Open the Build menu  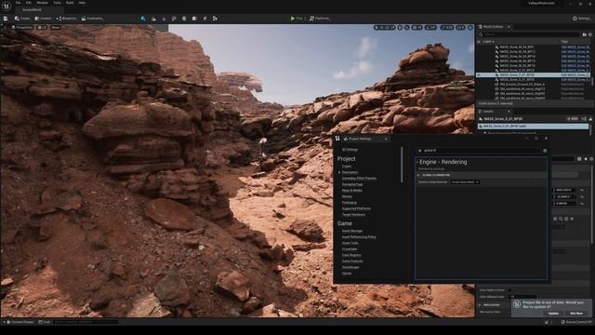pos(70,3)
